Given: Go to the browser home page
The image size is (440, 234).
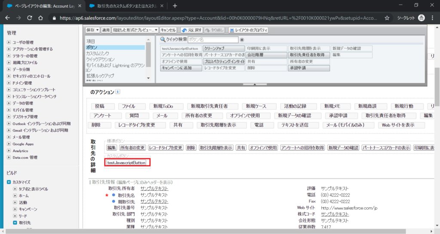Looking at the screenshot, I should (x=40, y=18).
